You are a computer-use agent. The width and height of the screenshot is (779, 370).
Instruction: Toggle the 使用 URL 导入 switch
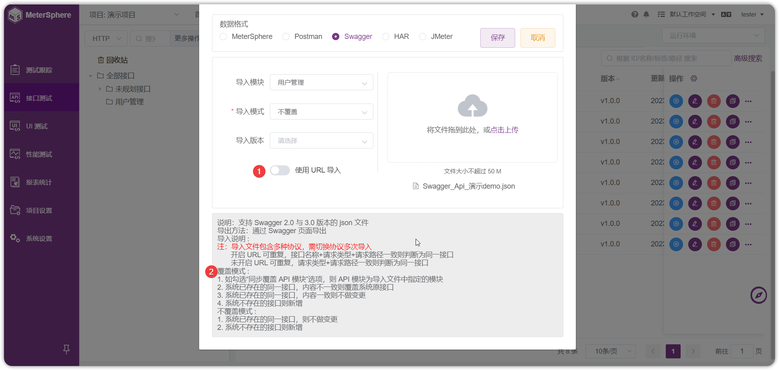(x=280, y=170)
